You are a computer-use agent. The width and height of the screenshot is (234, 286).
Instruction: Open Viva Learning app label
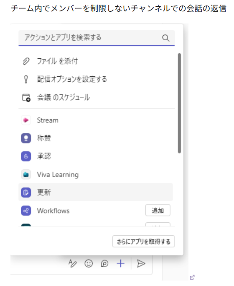pos(58,174)
